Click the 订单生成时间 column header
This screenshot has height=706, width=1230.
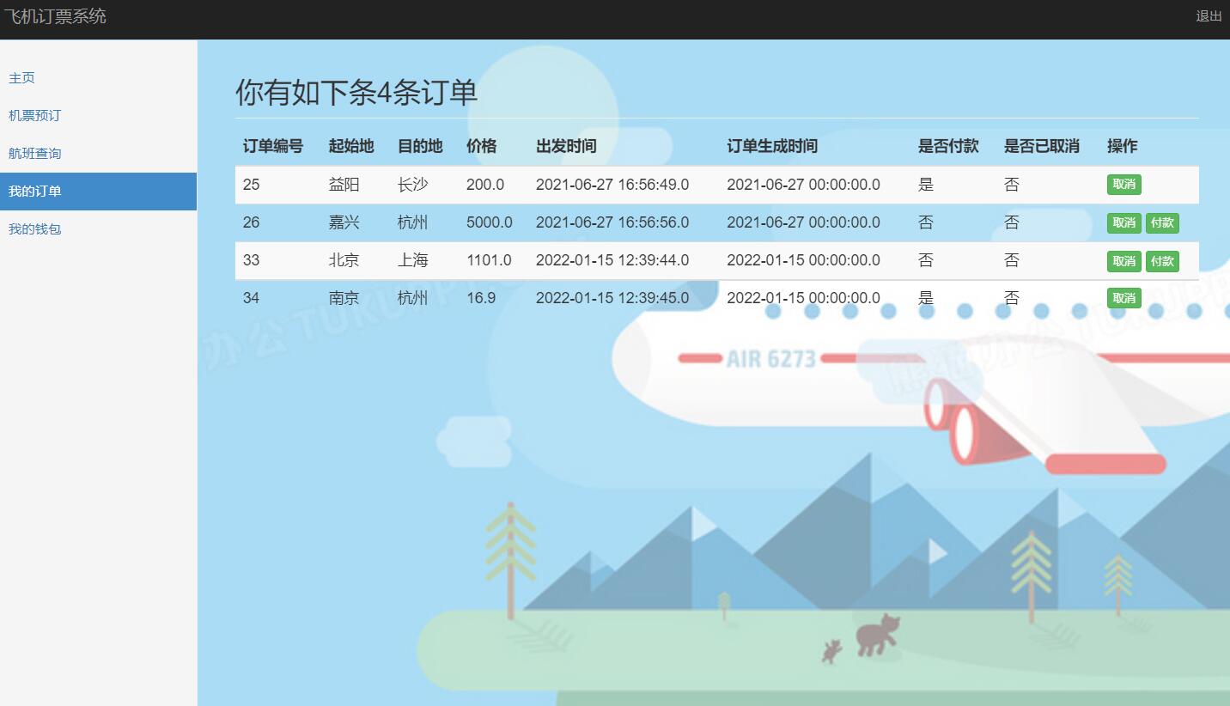click(773, 146)
